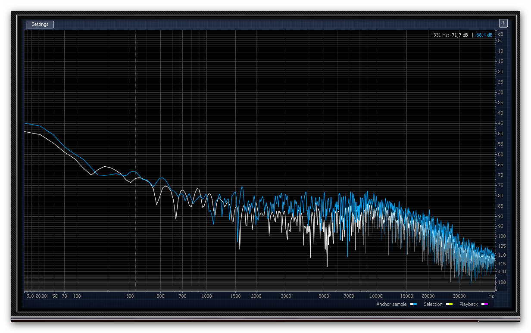Viewport: 531px width, 333px height.
Task: Click the Anchor sample color swatch
Action: pyautogui.click(x=413, y=305)
